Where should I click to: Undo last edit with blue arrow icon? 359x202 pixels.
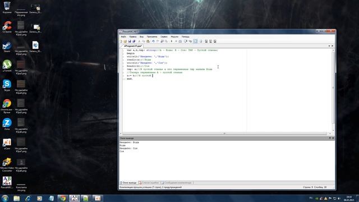coord(153,41)
